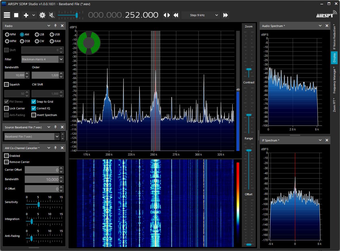Adjust the Contrast slider in the Zoom column
This screenshot has height=251, width=340.
click(x=249, y=69)
